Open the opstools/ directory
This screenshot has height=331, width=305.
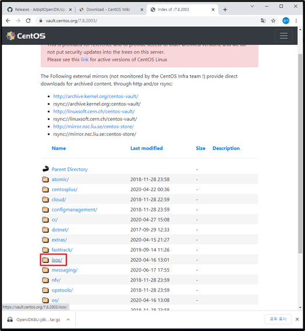(62, 290)
